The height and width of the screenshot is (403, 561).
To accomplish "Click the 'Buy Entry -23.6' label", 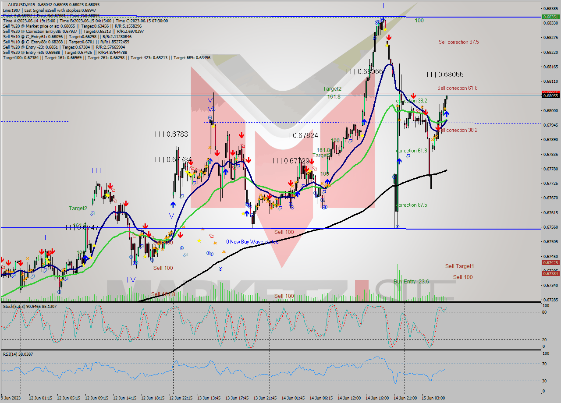I will pos(411,282).
